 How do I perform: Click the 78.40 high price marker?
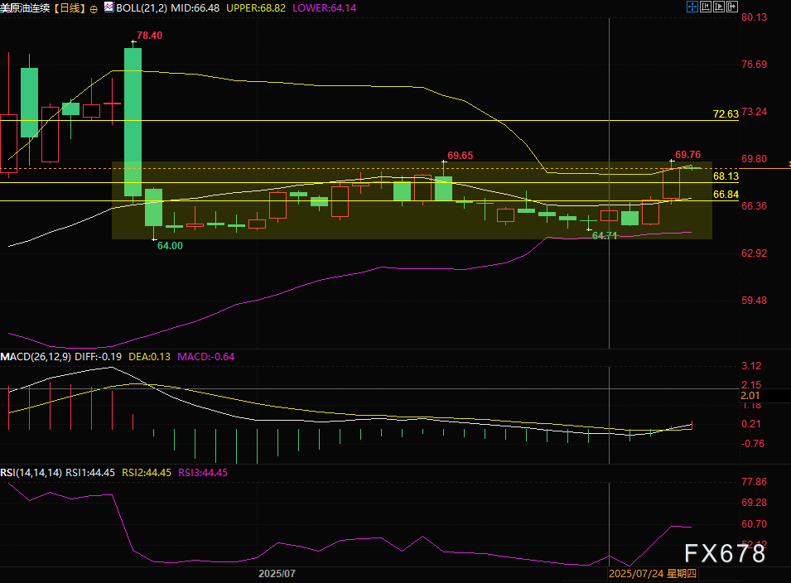(149, 36)
